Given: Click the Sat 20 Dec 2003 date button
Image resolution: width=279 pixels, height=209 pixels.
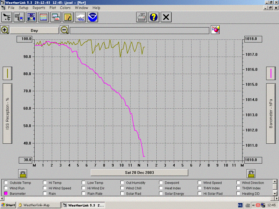Looking at the screenshot, I should point(139,173).
